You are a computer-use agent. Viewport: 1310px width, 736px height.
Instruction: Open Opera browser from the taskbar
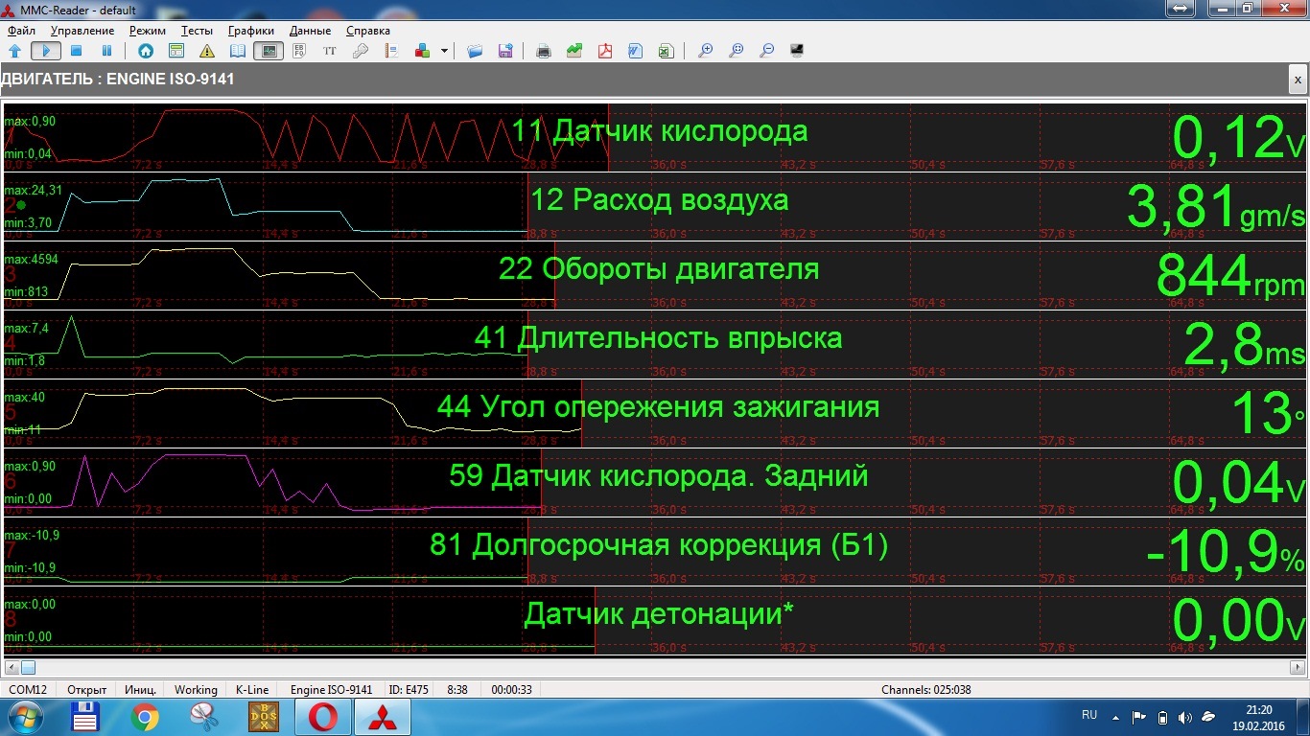tap(323, 717)
